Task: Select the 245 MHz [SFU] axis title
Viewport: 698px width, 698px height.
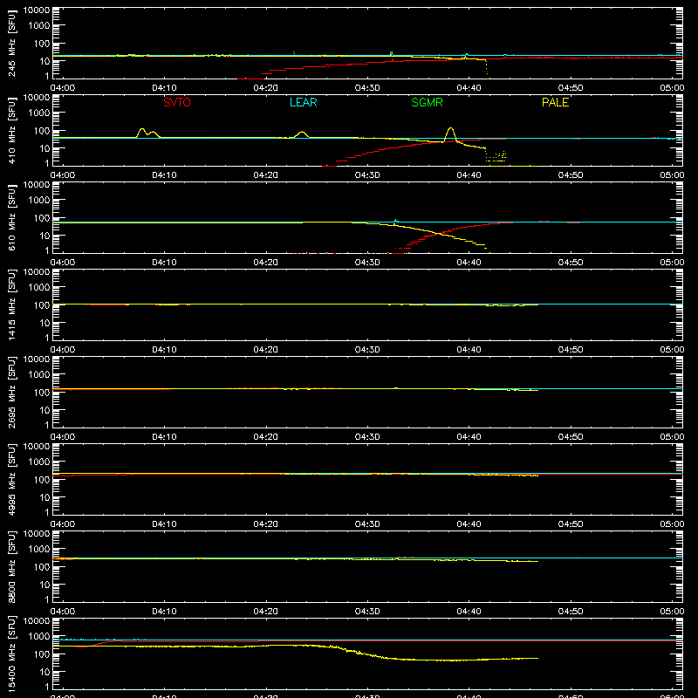Action: point(12,43)
